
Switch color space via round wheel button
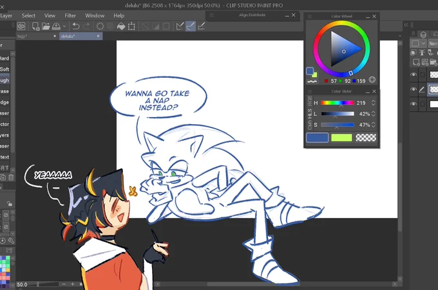pyautogui.click(x=372, y=80)
